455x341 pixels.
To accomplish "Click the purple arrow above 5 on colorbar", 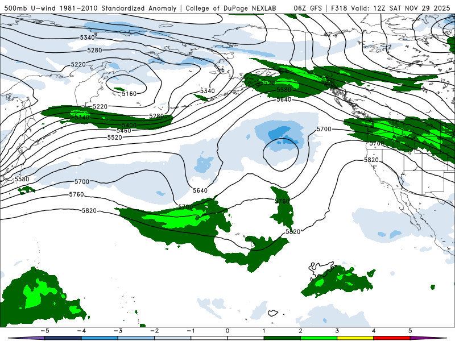I will [x=428, y=338].
